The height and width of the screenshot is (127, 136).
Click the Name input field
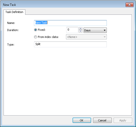click(x=70, y=23)
